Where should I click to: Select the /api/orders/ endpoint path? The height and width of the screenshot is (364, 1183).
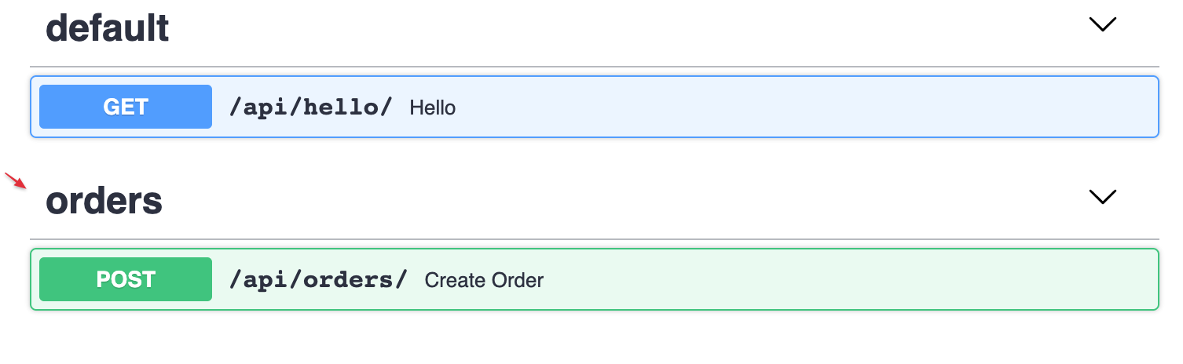[x=318, y=279]
